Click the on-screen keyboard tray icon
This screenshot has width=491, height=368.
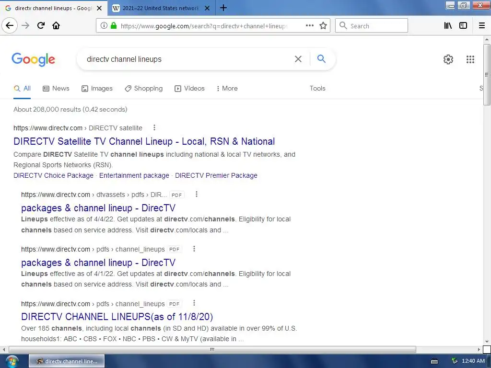pos(434,361)
